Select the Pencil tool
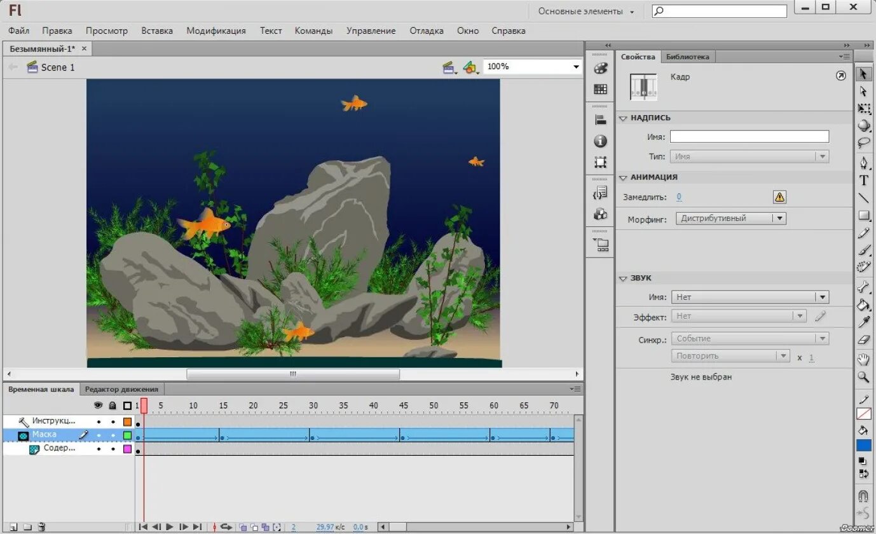The height and width of the screenshot is (534, 876). coord(863,233)
